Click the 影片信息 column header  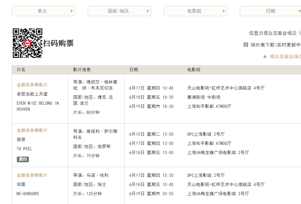(x=82, y=70)
